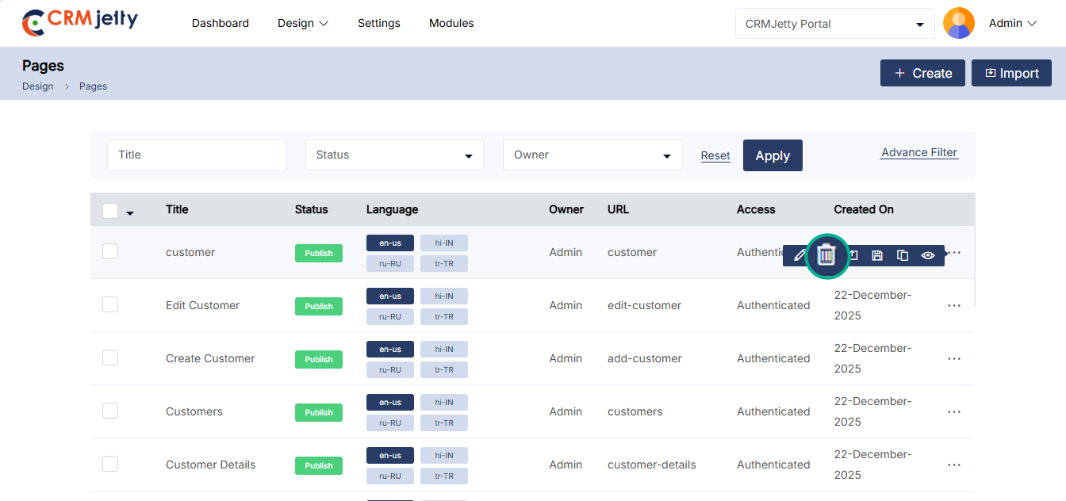This screenshot has height=501, width=1066.
Task: Open the Status filter dropdown
Action: [394, 155]
